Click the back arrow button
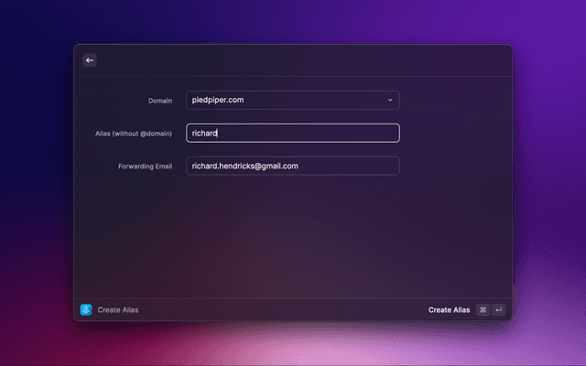 (90, 60)
